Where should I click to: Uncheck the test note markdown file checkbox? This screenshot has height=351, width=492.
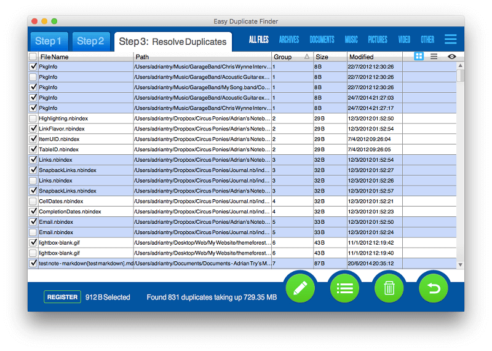(x=33, y=264)
